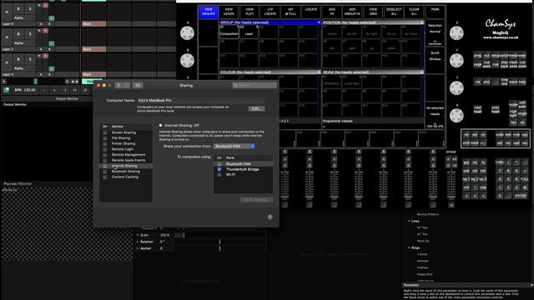Click the CLEAR ALL soft button
Image resolution: width=534 pixels, height=300 pixels.
tap(414, 12)
